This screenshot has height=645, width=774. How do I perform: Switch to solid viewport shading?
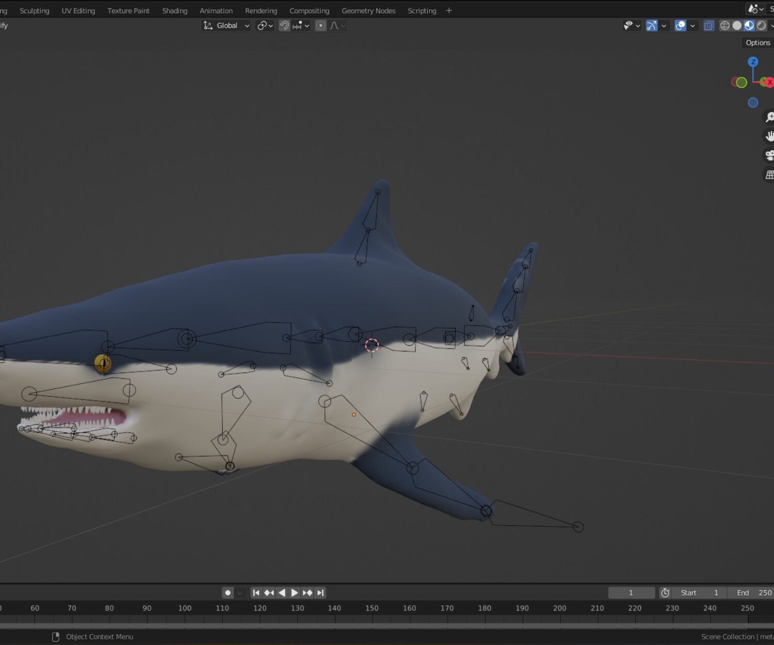[x=737, y=25]
